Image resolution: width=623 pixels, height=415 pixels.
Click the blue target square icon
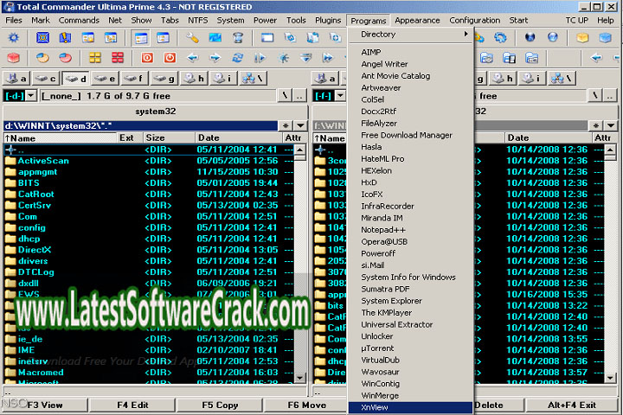[42, 38]
